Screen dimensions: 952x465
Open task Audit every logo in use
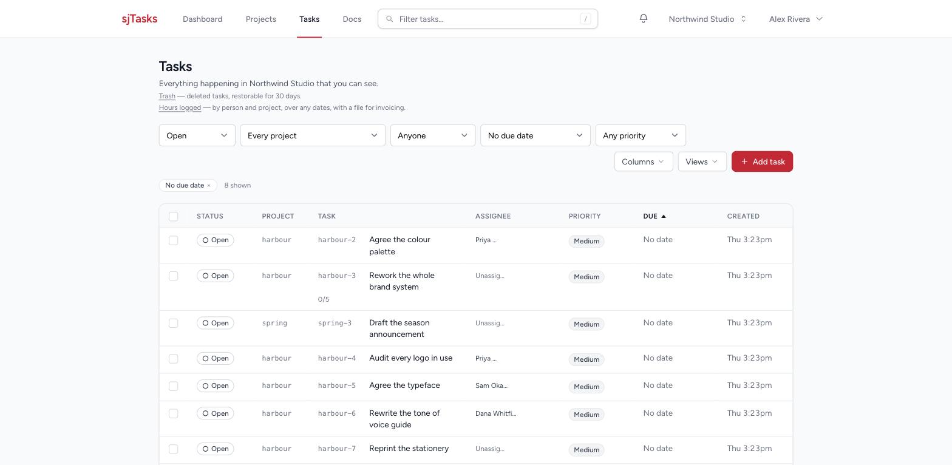pyautogui.click(x=410, y=358)
